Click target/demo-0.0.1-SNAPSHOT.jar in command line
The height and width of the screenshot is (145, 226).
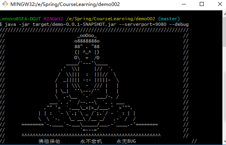coord(74,24)
